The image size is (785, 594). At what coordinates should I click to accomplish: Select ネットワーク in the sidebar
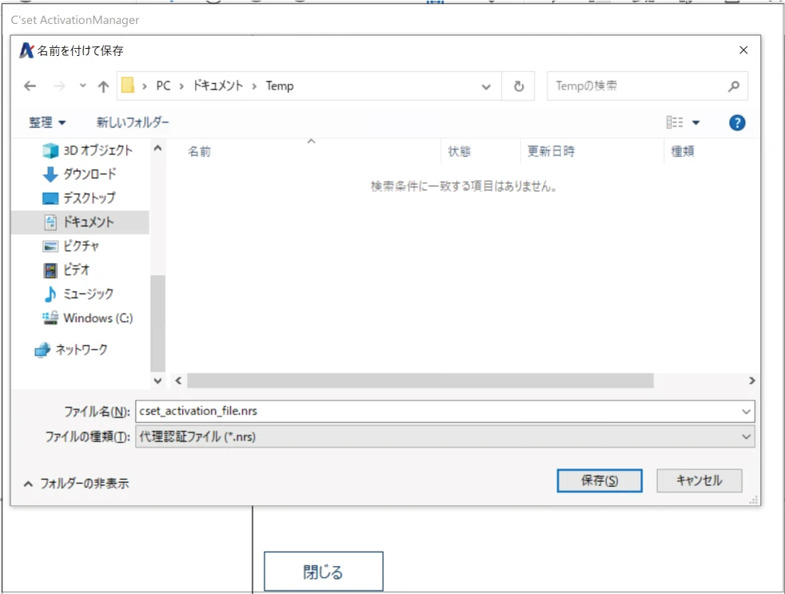(x=81, y=349)
